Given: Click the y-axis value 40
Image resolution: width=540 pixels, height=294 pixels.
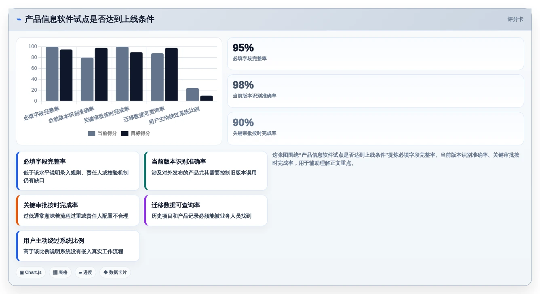Looking at the screenshot, I should tap(34, 79).
